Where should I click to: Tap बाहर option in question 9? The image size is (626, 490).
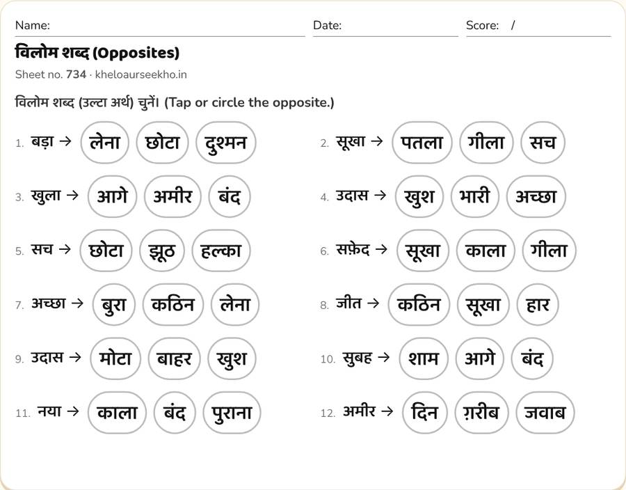click(174, 358)
